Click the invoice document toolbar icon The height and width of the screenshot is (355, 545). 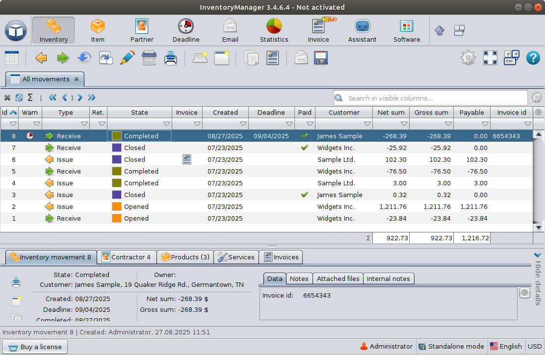click(273, 58)
